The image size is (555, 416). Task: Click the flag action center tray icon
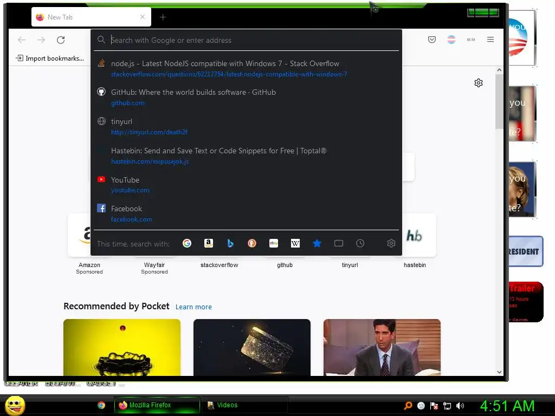pos(434,405)
